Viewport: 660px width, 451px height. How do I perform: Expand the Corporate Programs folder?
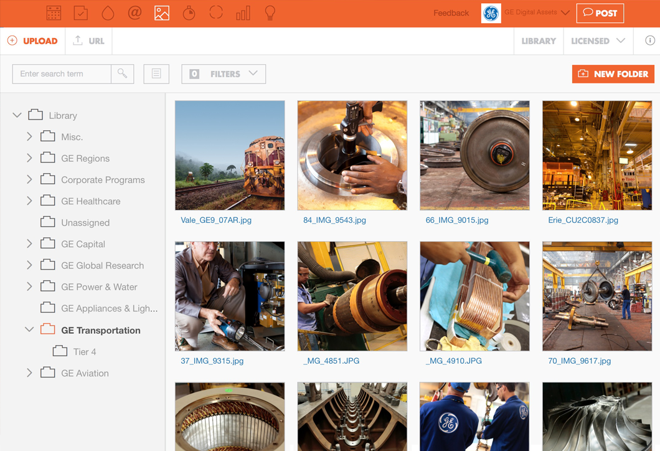[29, 179]
